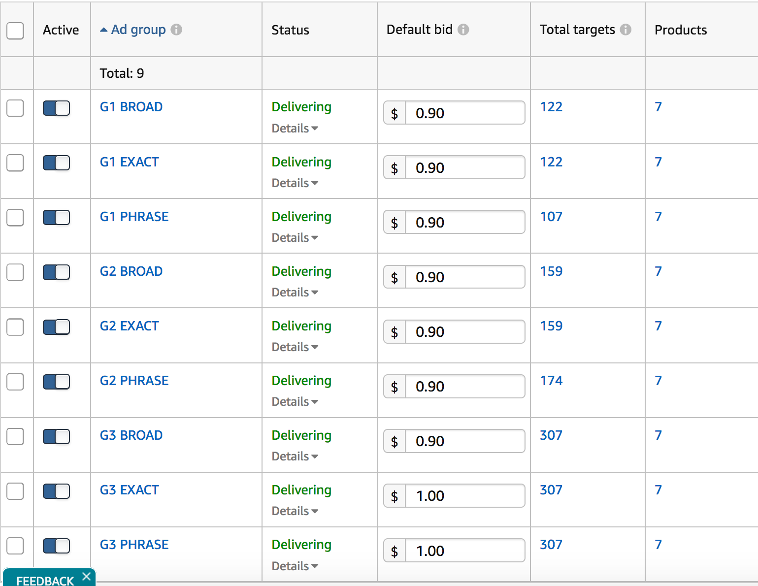Click the Feedback button
The image size is (758, 586).
(x=45, y=580)
